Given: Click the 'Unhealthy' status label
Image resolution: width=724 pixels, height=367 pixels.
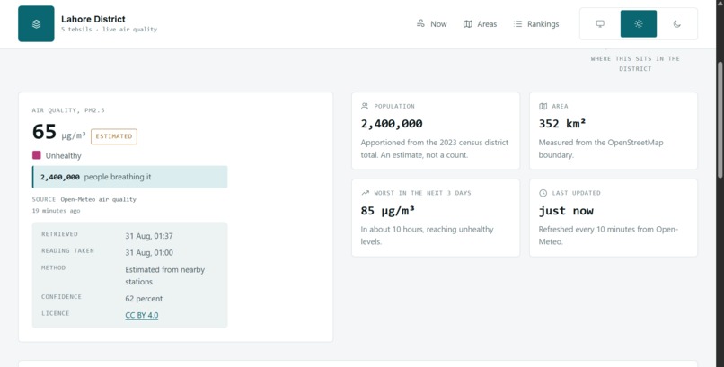Looking at the screenshot, I should coord(63,156).
